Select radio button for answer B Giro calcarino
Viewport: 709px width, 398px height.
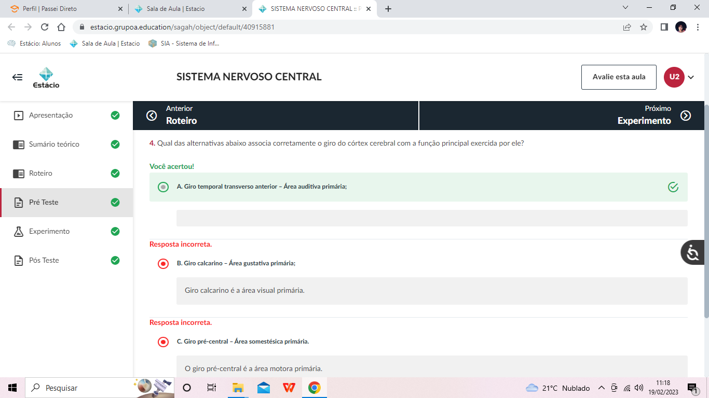pyautogui.click(x=163, y=264)
